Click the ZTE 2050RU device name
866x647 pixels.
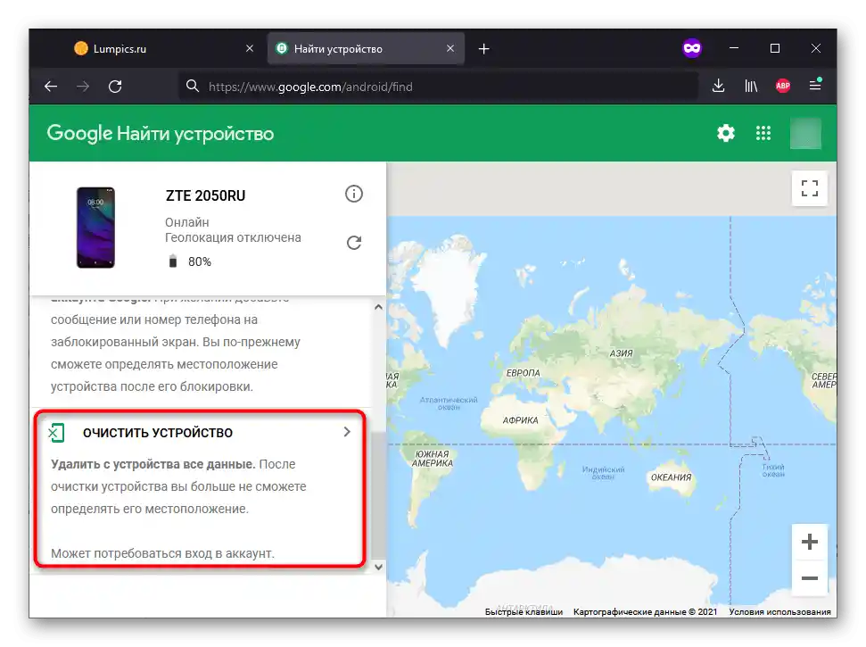click(205, 196)
